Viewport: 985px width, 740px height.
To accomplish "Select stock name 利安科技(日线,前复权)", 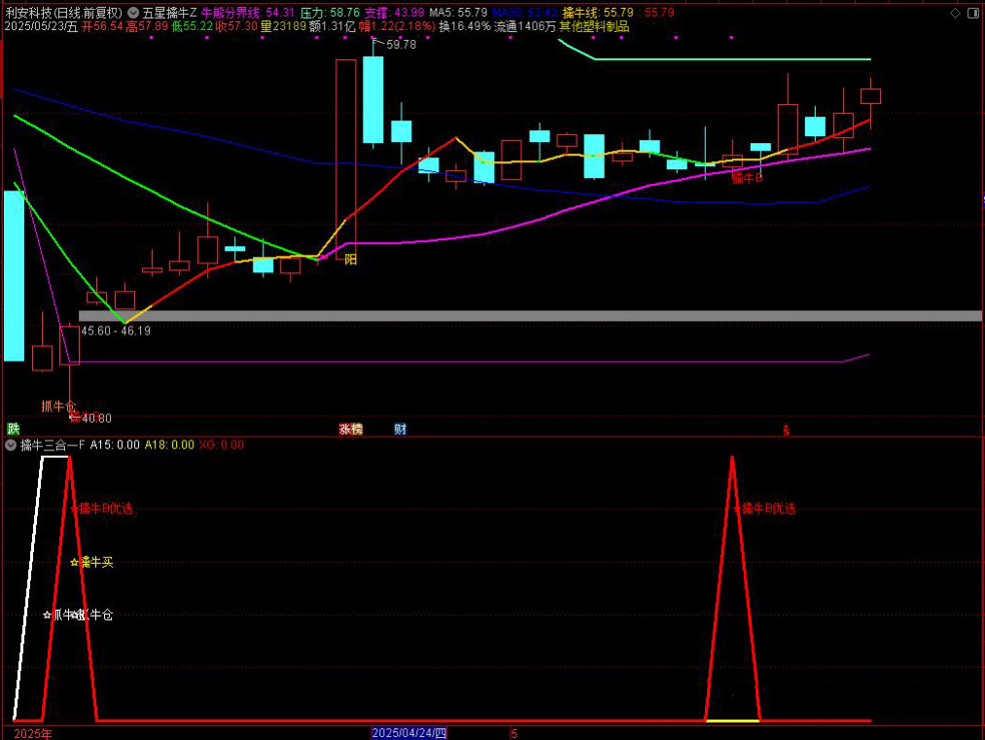I will coord(64,13).
